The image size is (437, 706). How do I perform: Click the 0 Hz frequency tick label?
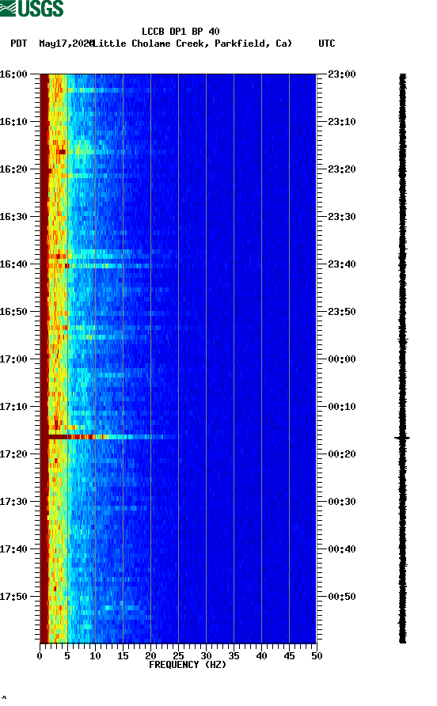(40, 656)
